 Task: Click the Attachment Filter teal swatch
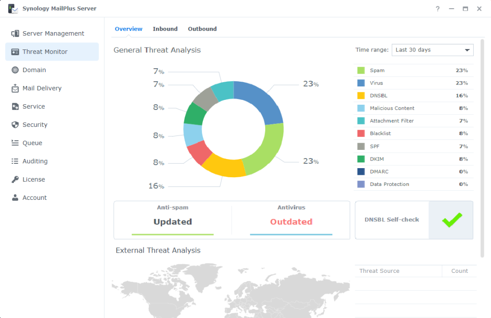point(361,121)
